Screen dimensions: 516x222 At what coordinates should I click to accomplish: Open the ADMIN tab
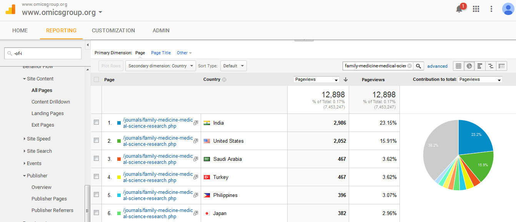click(x=161, y=30)
